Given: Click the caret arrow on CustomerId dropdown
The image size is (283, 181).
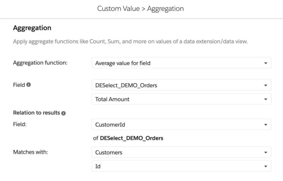Looking at the screenshot, I should click(x=265, y=125).
